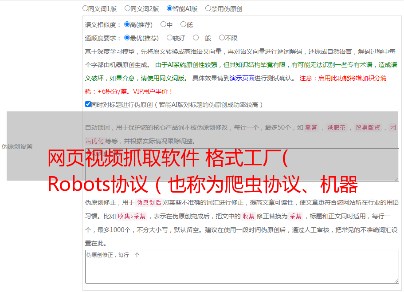
Task: Click the 自动锁词 text area resize handle
Action: pos(396,178)
